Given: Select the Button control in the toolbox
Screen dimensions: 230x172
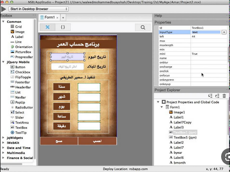Looking at the screenshot, I should point(18,67).
